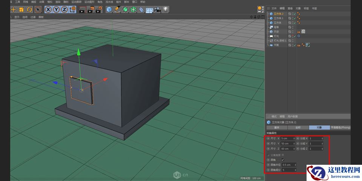
Task: Click target tag on 灯光 row
Action: 299,36
